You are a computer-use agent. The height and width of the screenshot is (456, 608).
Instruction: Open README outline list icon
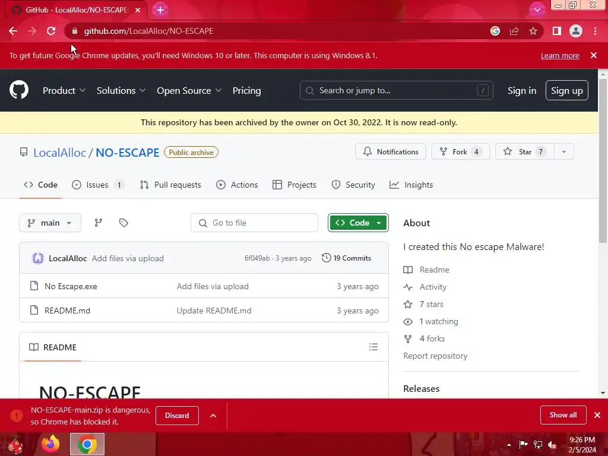[373, 347]
